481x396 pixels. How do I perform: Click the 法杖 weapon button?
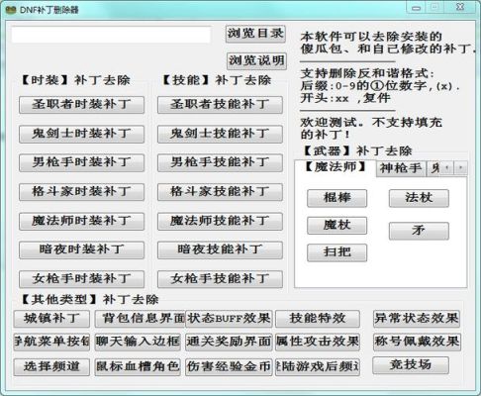(419, 198)
